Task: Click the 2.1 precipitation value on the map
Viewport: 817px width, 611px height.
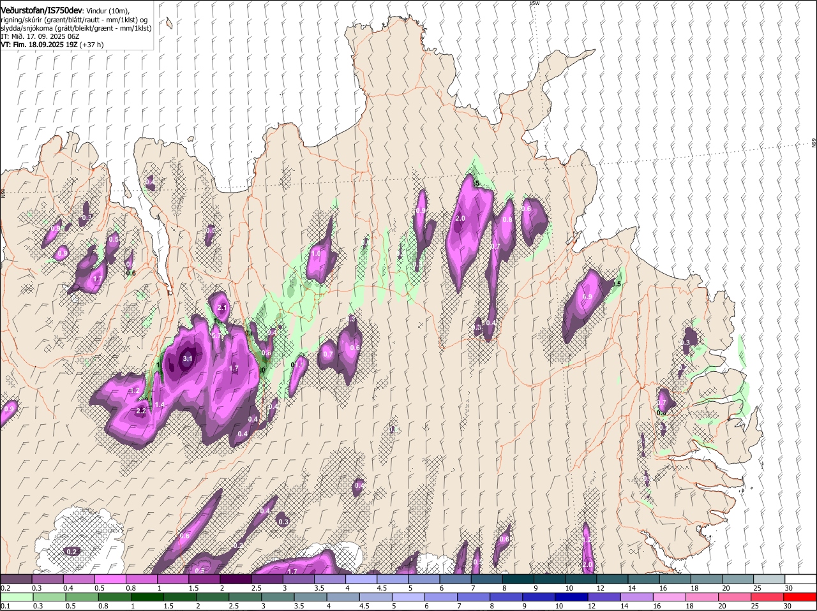Action: click(223, 307)
